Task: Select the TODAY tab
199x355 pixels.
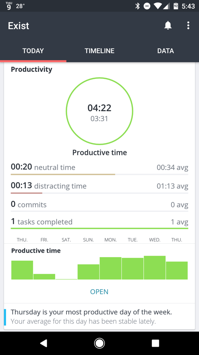Action: coord(33,51)
